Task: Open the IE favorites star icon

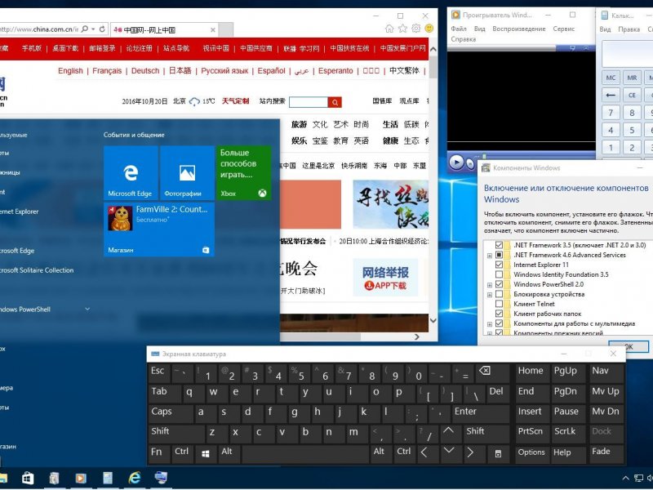Action: tap(402, 29)
